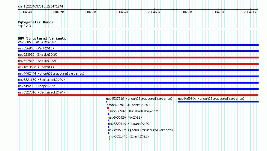The image size is (267, 151).
Task: Click blue bar of nsv826908 variant
Action: [x=138, y=51]
